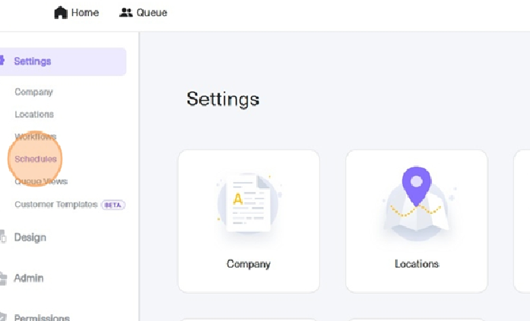The width and height of the screenshot is (530, 321).
Task: Click the Queue people icon
Action: 125,12
